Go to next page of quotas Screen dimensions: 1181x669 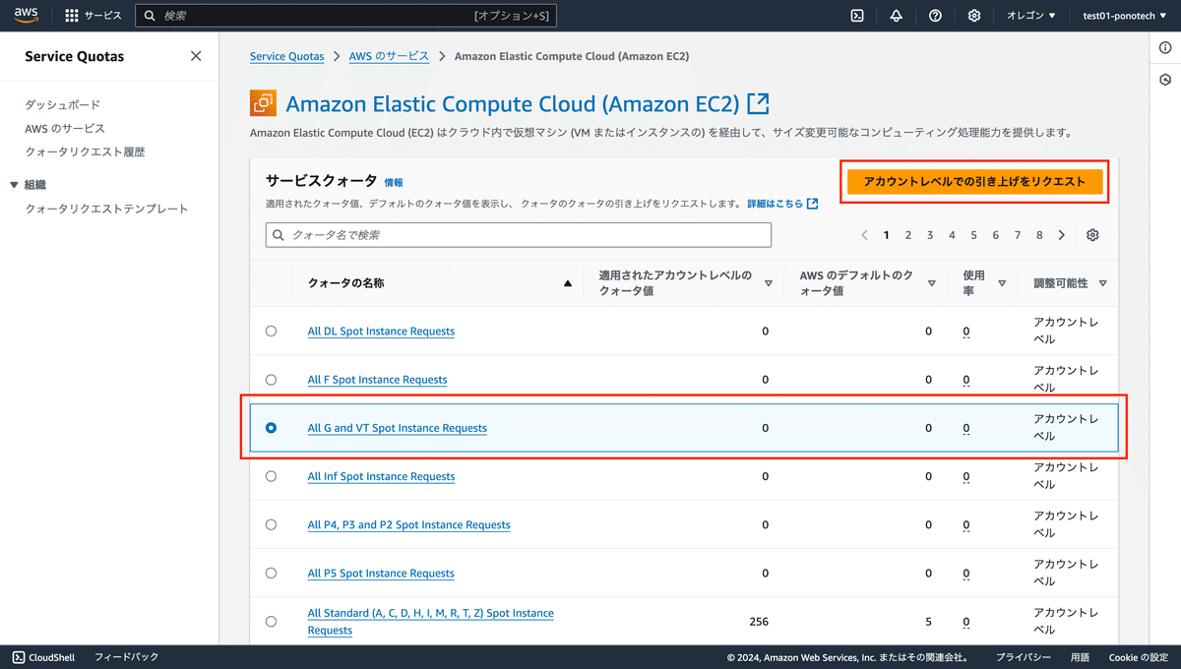click(x=1061, y=235)
